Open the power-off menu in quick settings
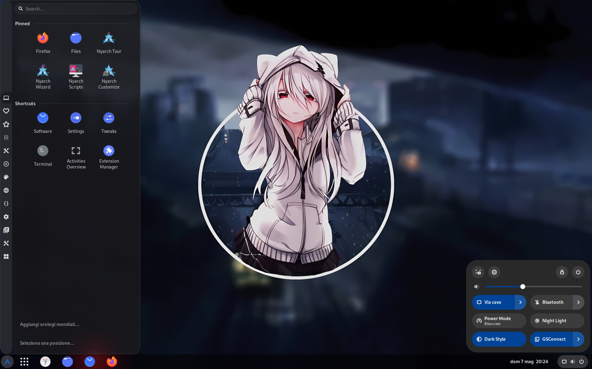The height and width of the screenshot is (369, 592). point(578,272)
